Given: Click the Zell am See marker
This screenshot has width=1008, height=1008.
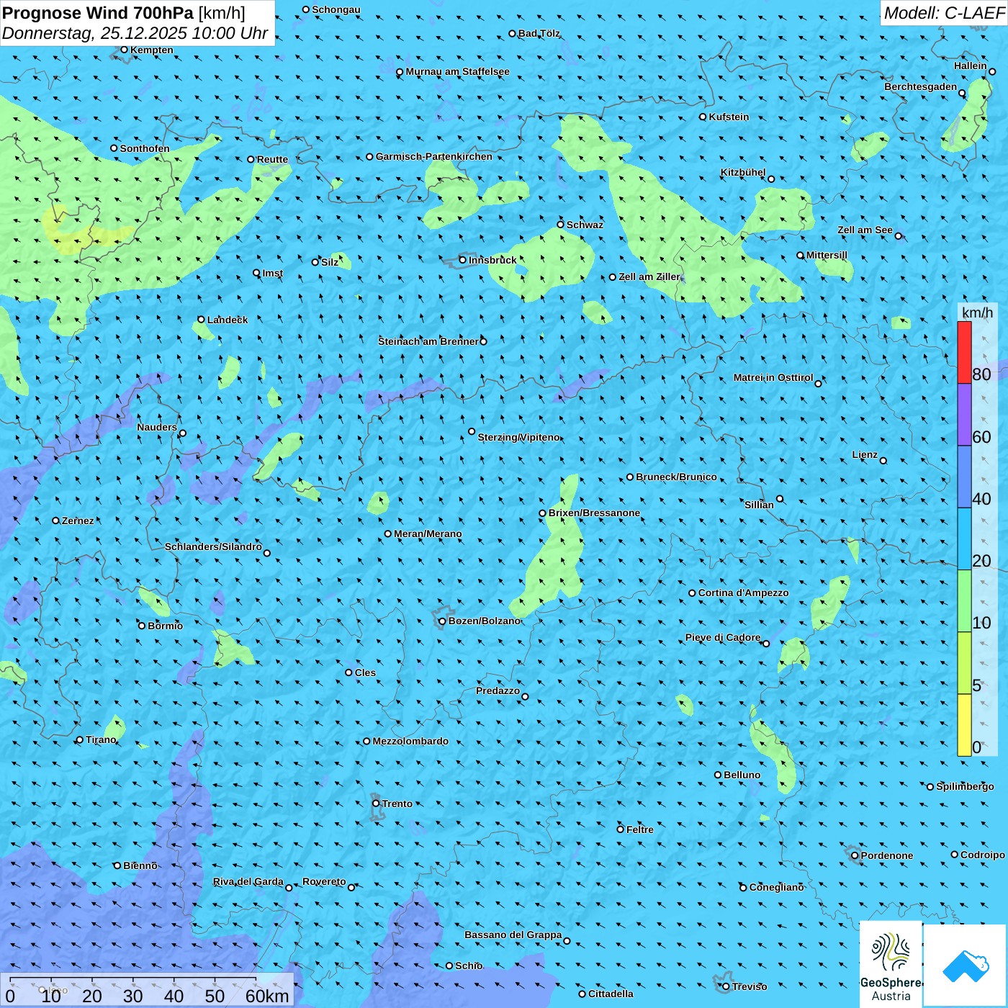Looking at the screenshot, I should [898, 236].
